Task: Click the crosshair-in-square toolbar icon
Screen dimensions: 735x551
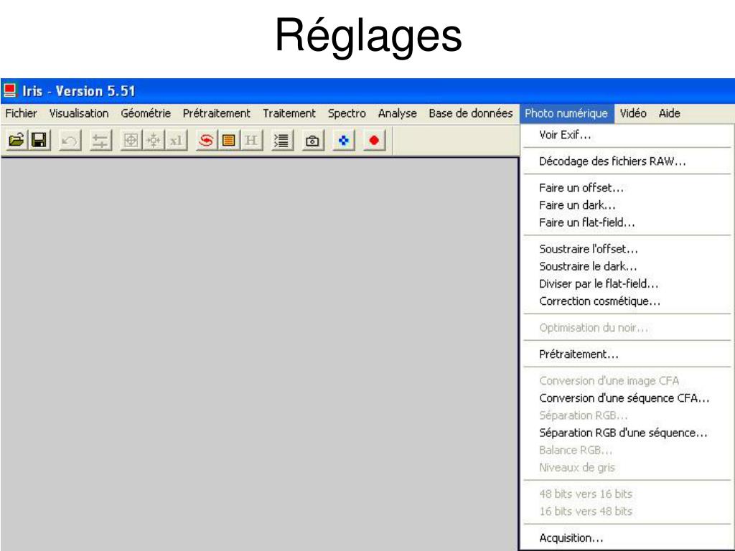Action: tap(131, 140)
